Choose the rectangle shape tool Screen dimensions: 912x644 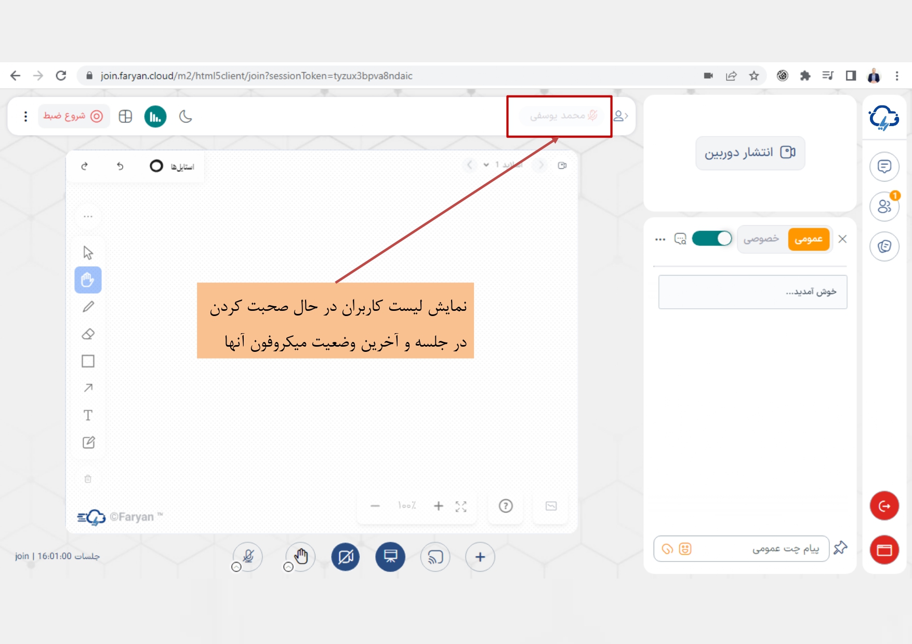click(88, 361)
